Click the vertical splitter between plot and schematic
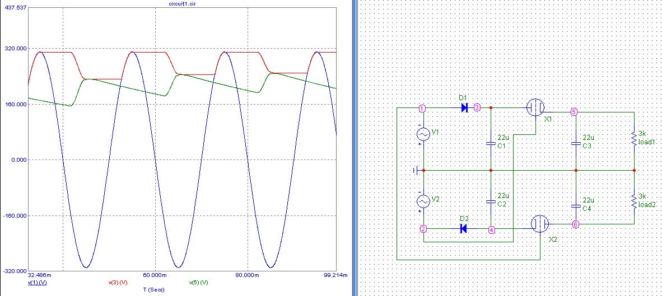662x296 pixels. coord(355,148)
